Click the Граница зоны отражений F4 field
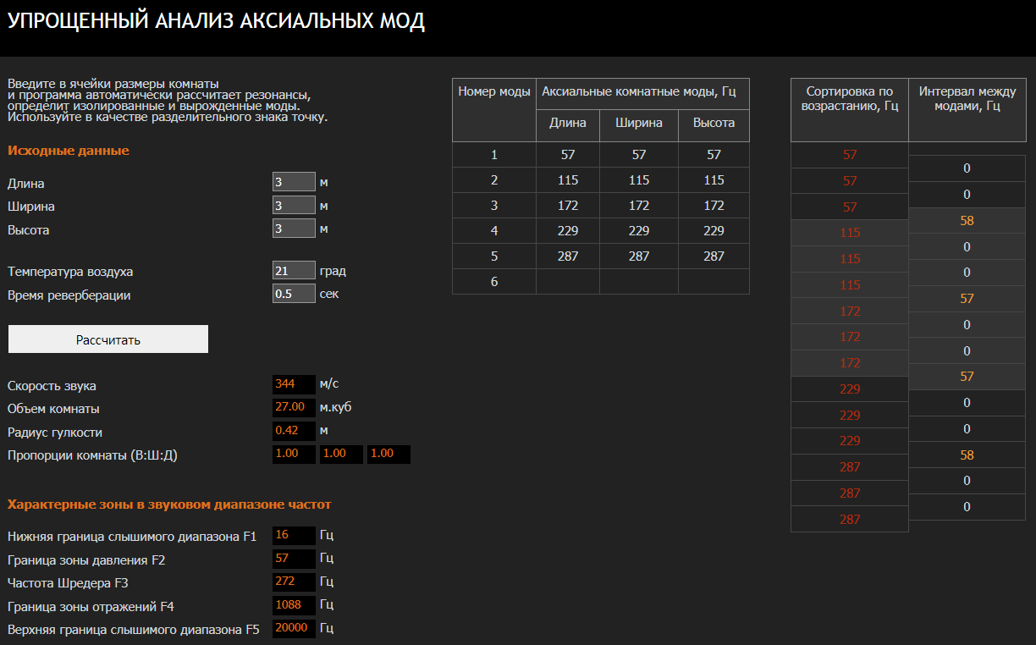1036x645 pixels. click(294, 606)
